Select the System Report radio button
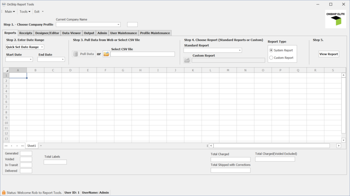The height and width of the screenshot is (196, 350). coord(271,50)
